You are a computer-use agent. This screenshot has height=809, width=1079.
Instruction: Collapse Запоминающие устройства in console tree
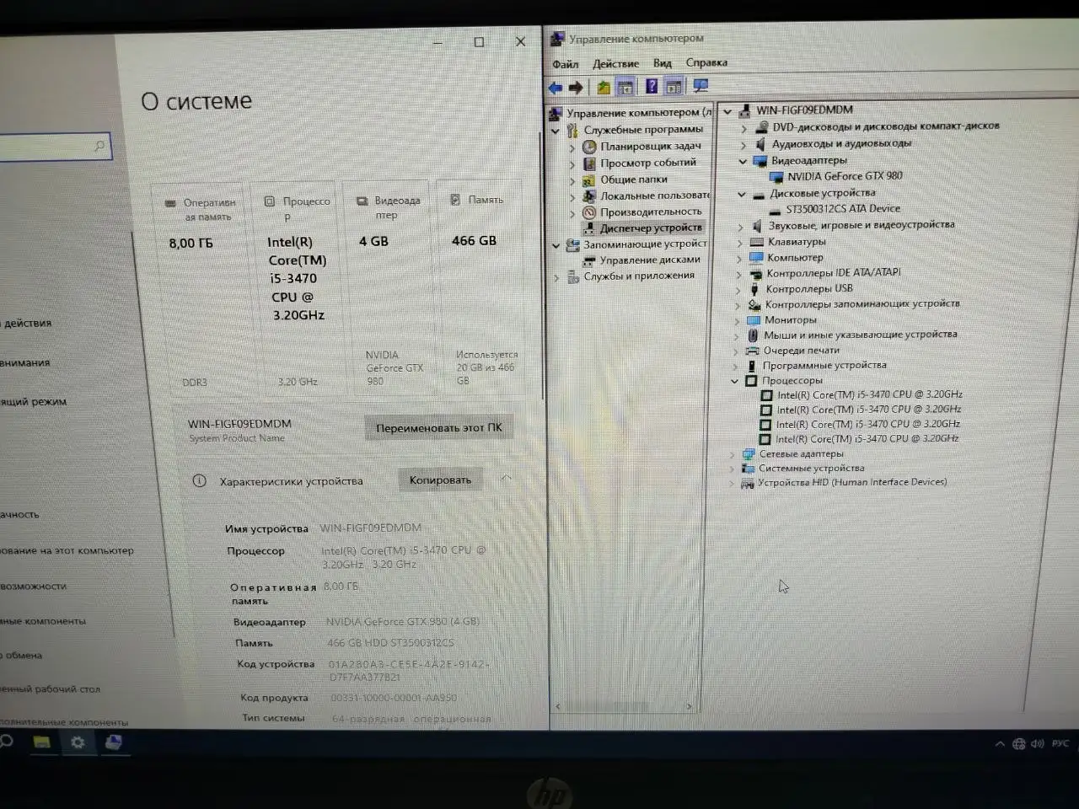[x=556, y=245]
